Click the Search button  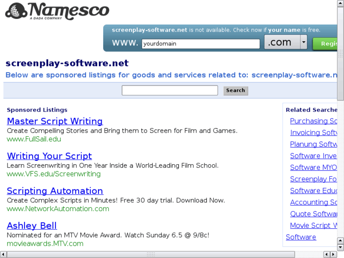[x=236, y=90]
